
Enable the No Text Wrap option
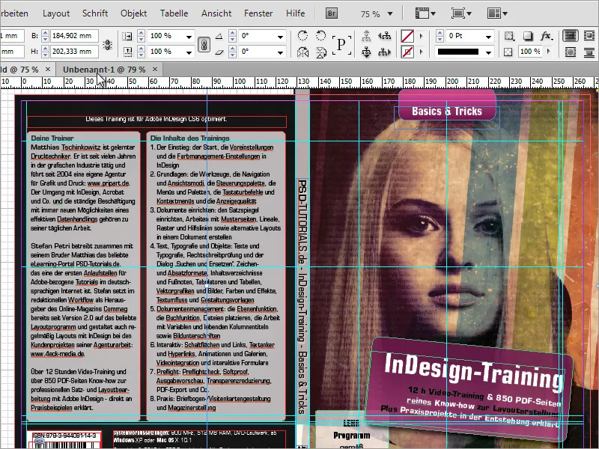point(571,36)
